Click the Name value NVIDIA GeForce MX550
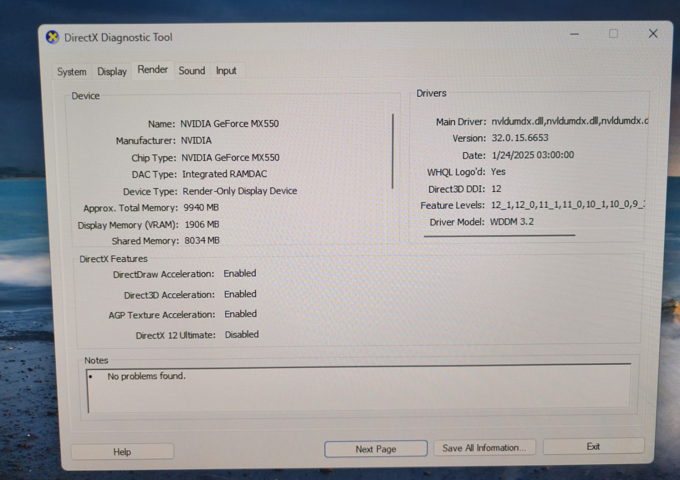 229,124
